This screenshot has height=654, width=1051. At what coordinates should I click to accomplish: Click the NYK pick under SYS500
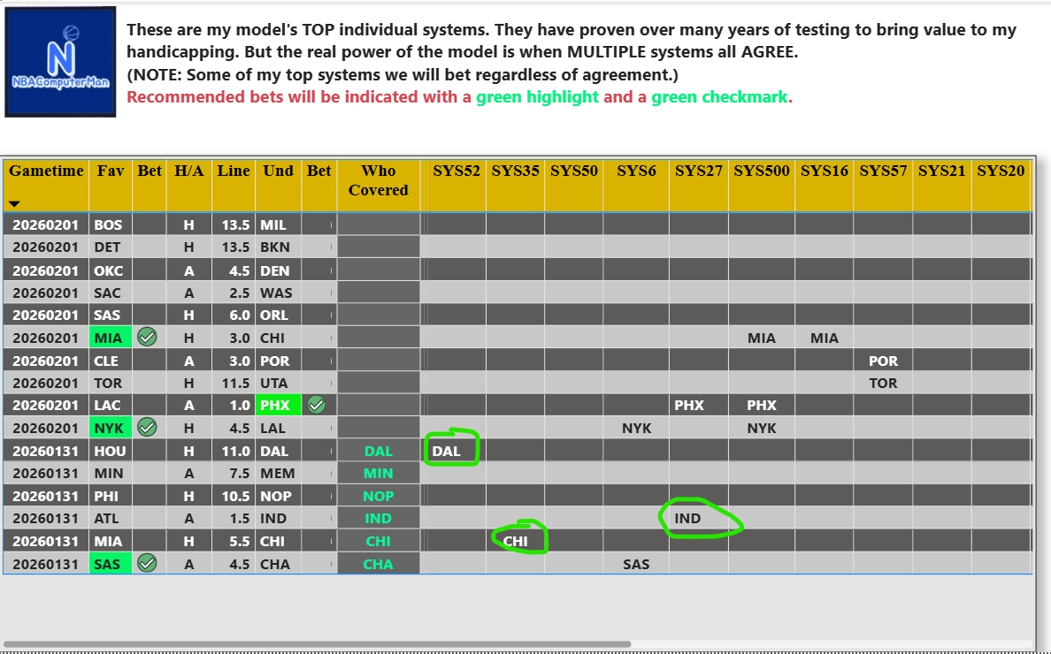[x=762, y=427]
